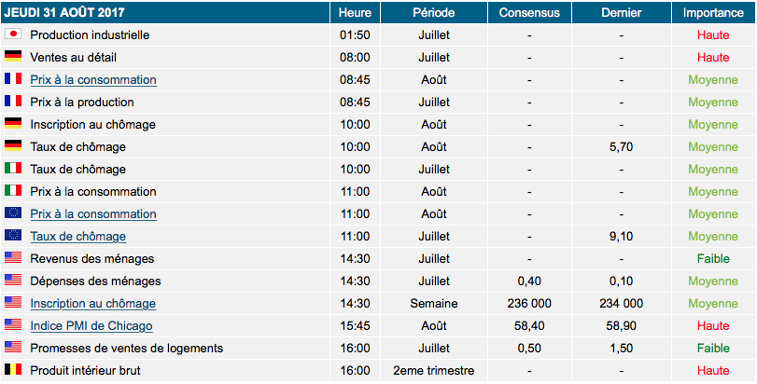The image size is (757, 384).
Task: Open the French Prix à la consommation link
Action: point(93,80)
